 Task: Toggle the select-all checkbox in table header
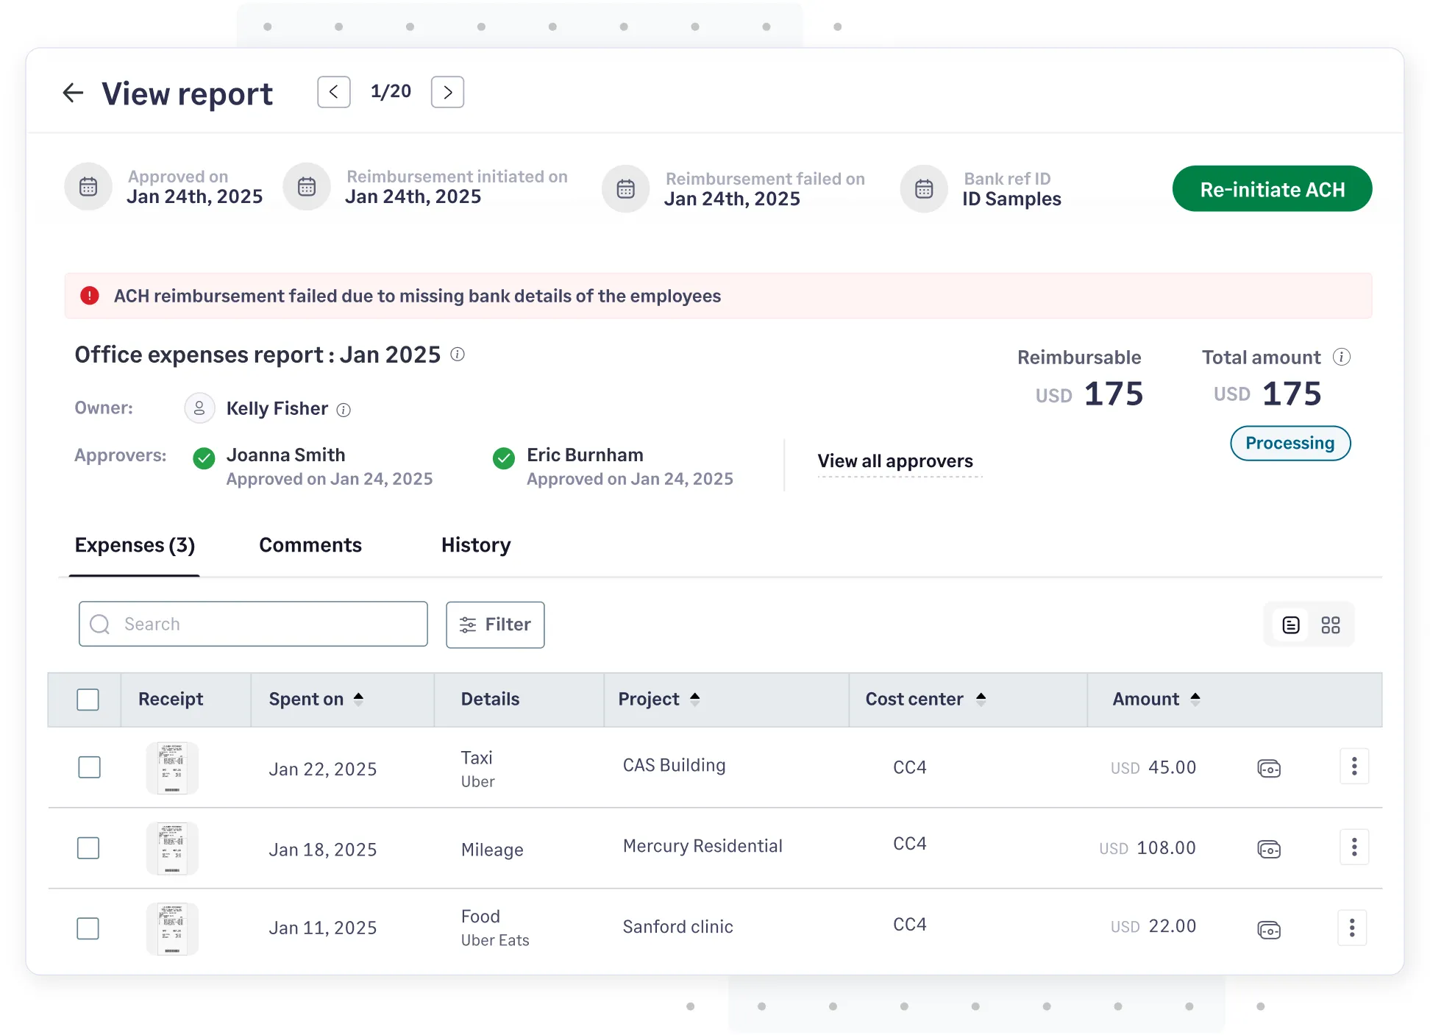pyautogui.click(x=88, y=700)
